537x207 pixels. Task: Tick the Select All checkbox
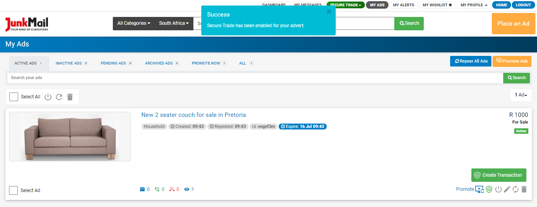[14, 97]
